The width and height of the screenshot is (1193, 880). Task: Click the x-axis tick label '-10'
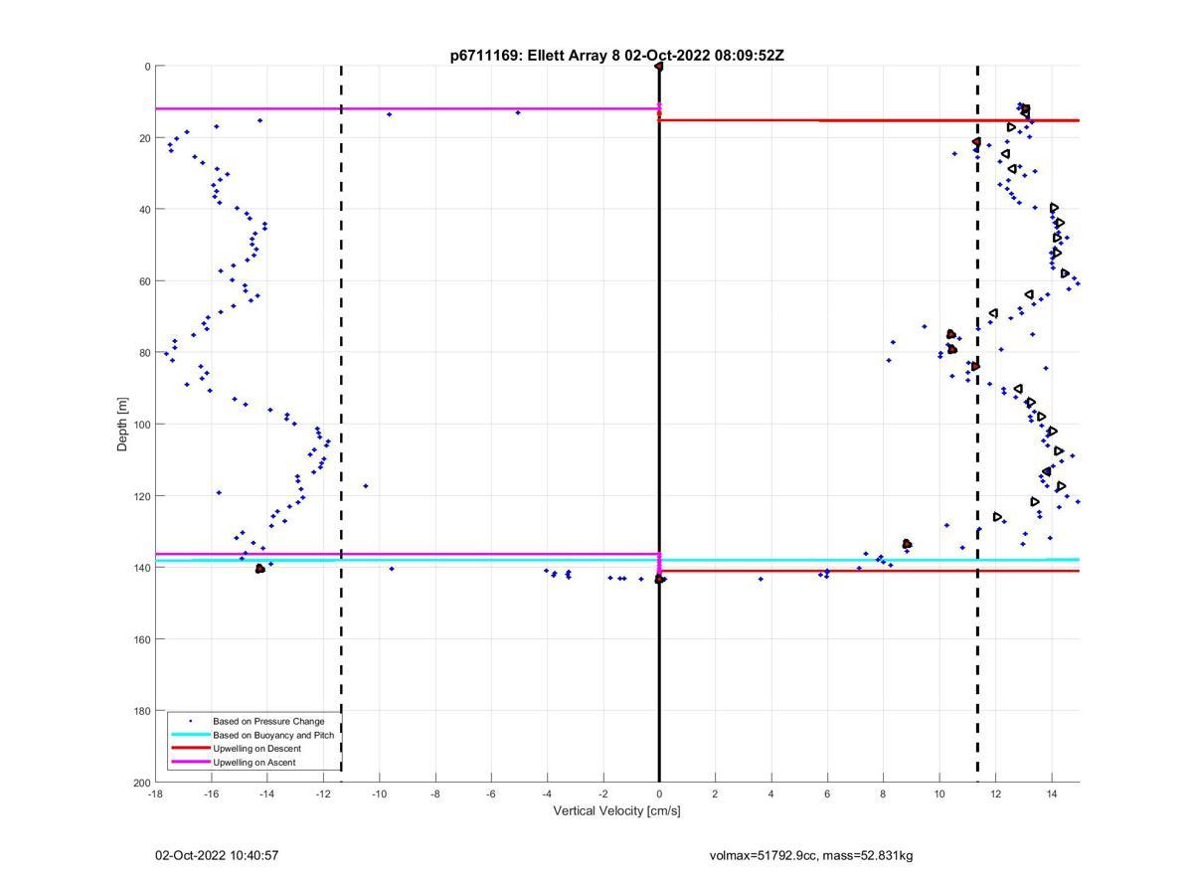click(379, 793)
